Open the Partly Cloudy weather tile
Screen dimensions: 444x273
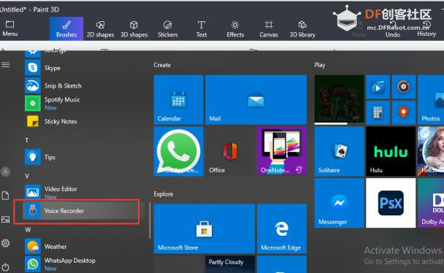point(230,264)
